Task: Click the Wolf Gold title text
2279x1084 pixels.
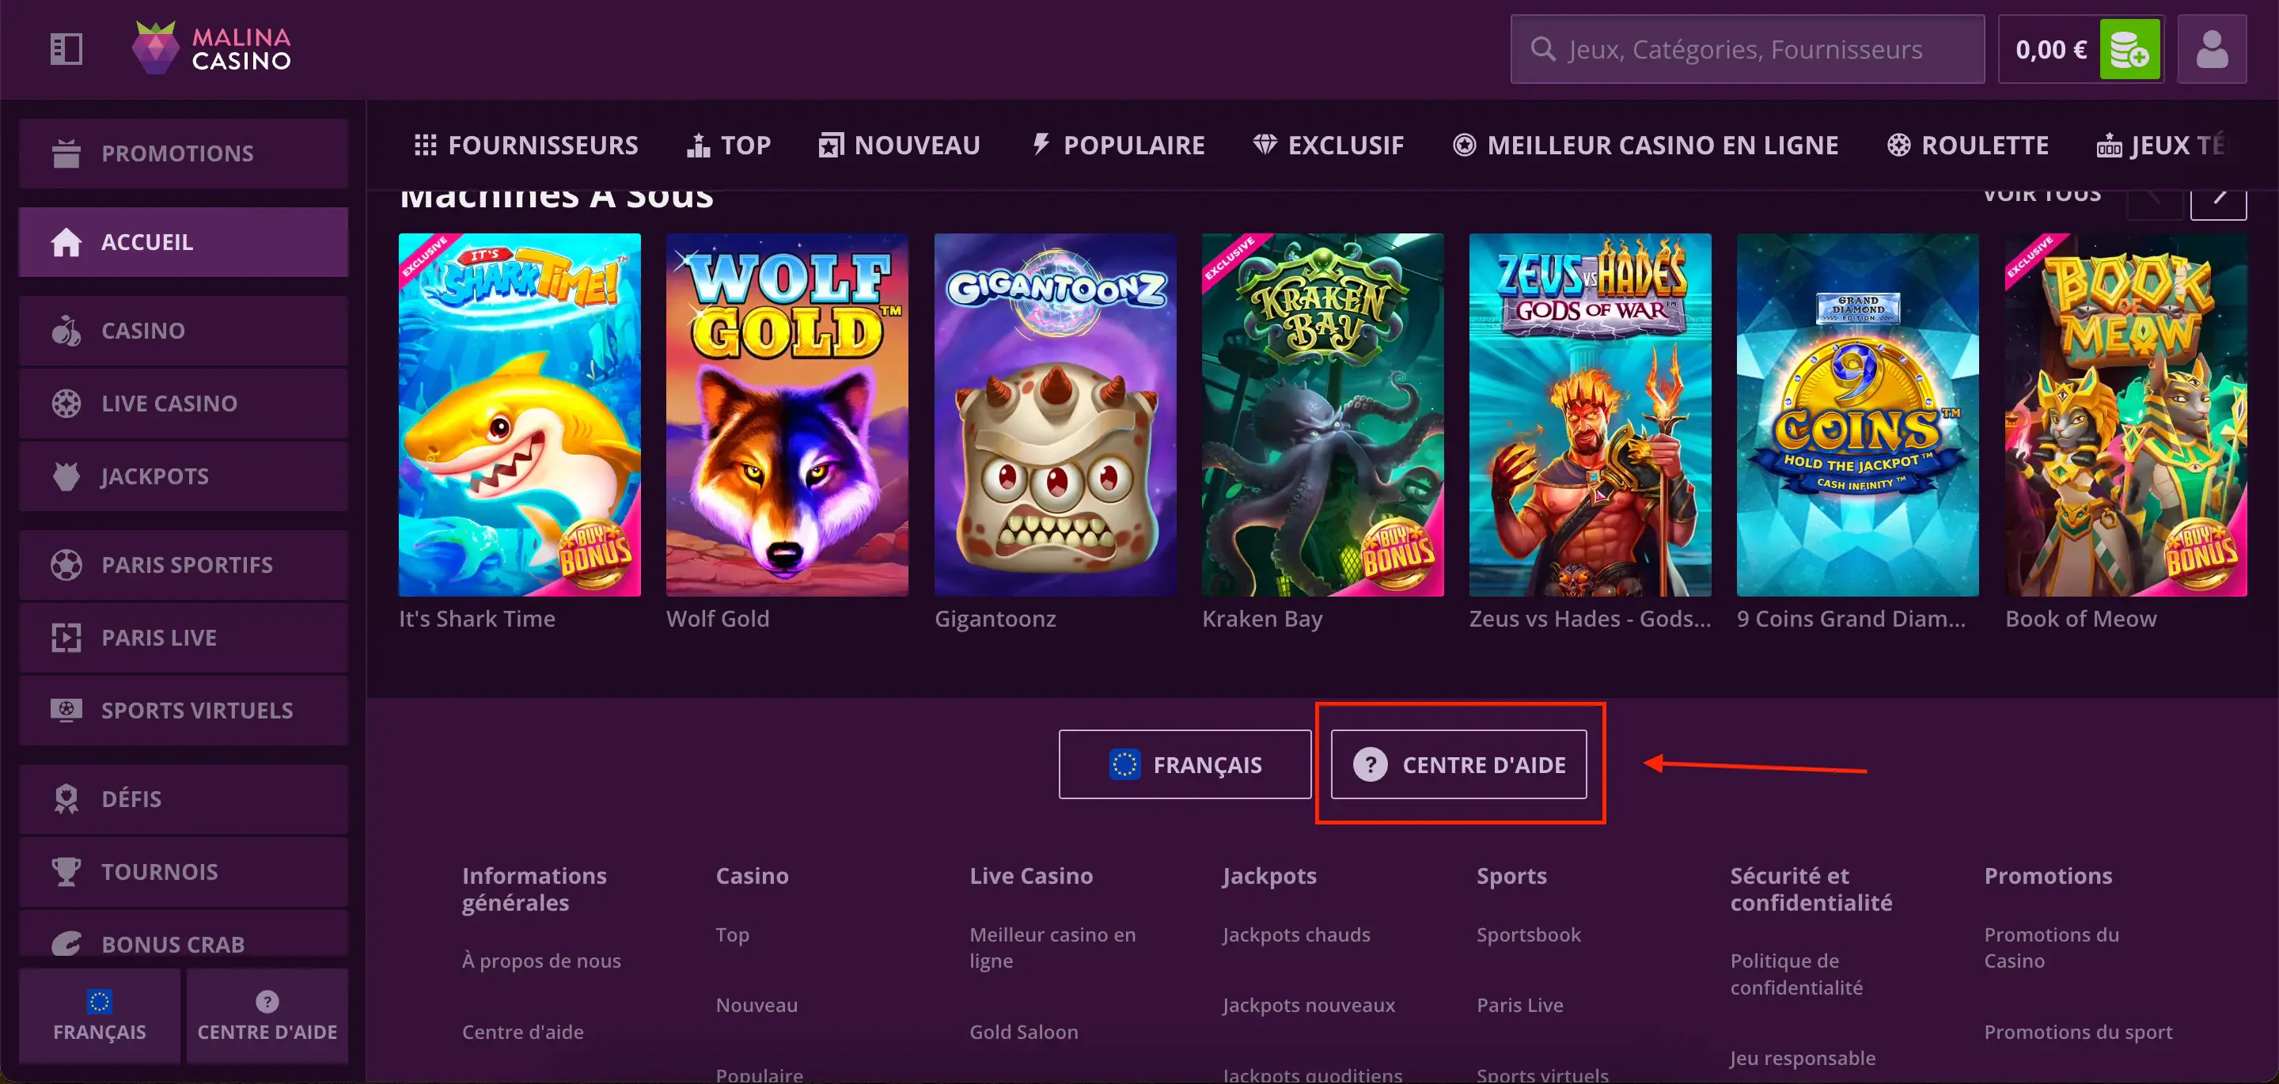Action: (718, 619)
